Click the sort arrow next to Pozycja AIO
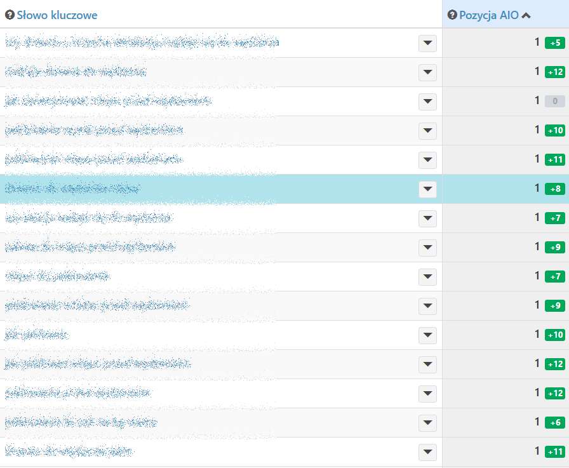The image size is (569, 468). (x=526, y=15)
